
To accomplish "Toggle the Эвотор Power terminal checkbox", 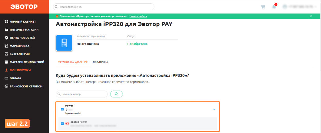I will [62, 124].
